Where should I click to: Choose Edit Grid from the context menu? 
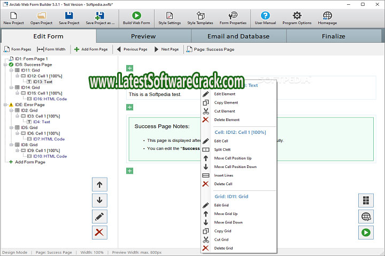(x=238, y=205)
